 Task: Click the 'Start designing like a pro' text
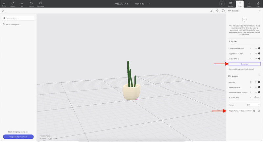tap(18, 132)
